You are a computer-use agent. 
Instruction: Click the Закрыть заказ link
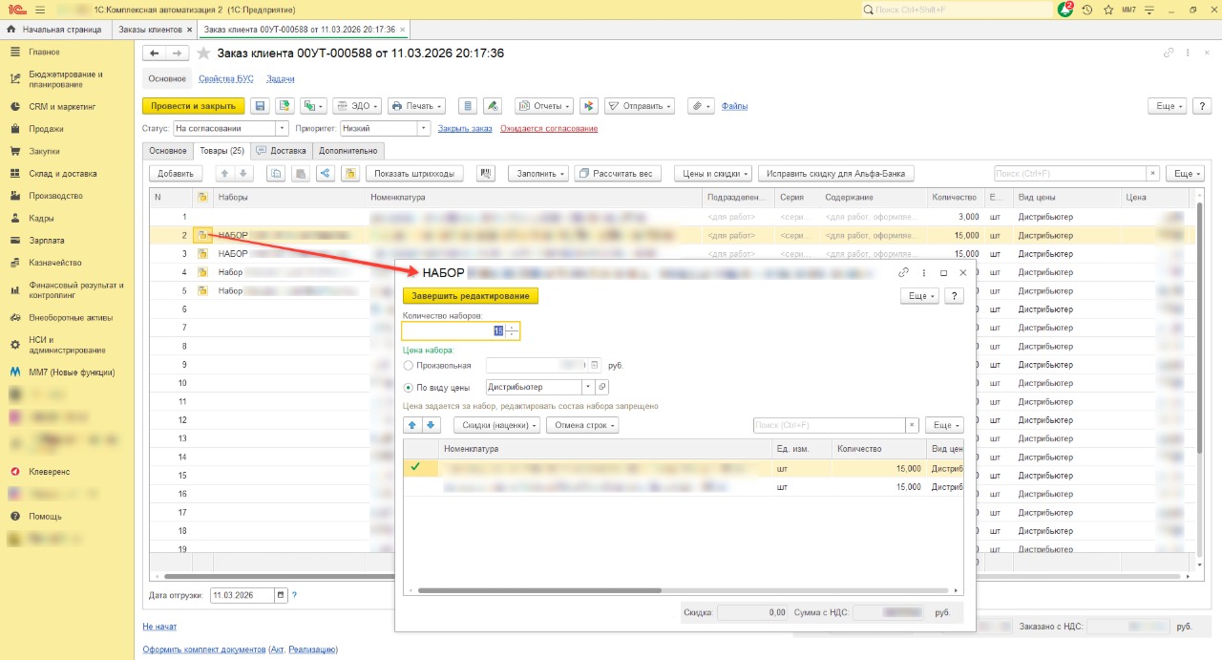pos(465,128)
